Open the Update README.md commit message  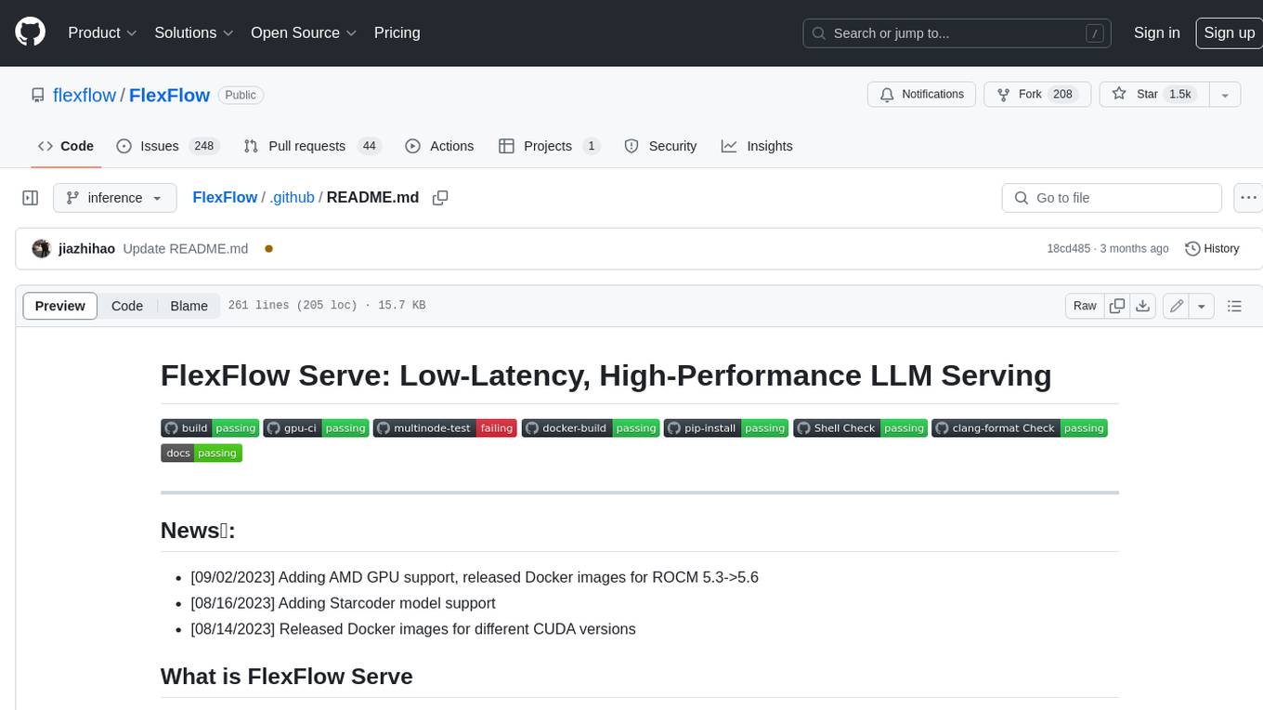click(x=186, y=249)
